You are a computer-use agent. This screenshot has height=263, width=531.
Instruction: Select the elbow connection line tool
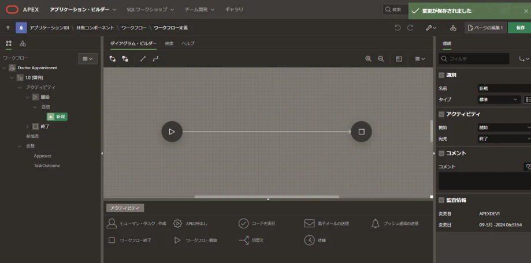click(x=155, y=59)
